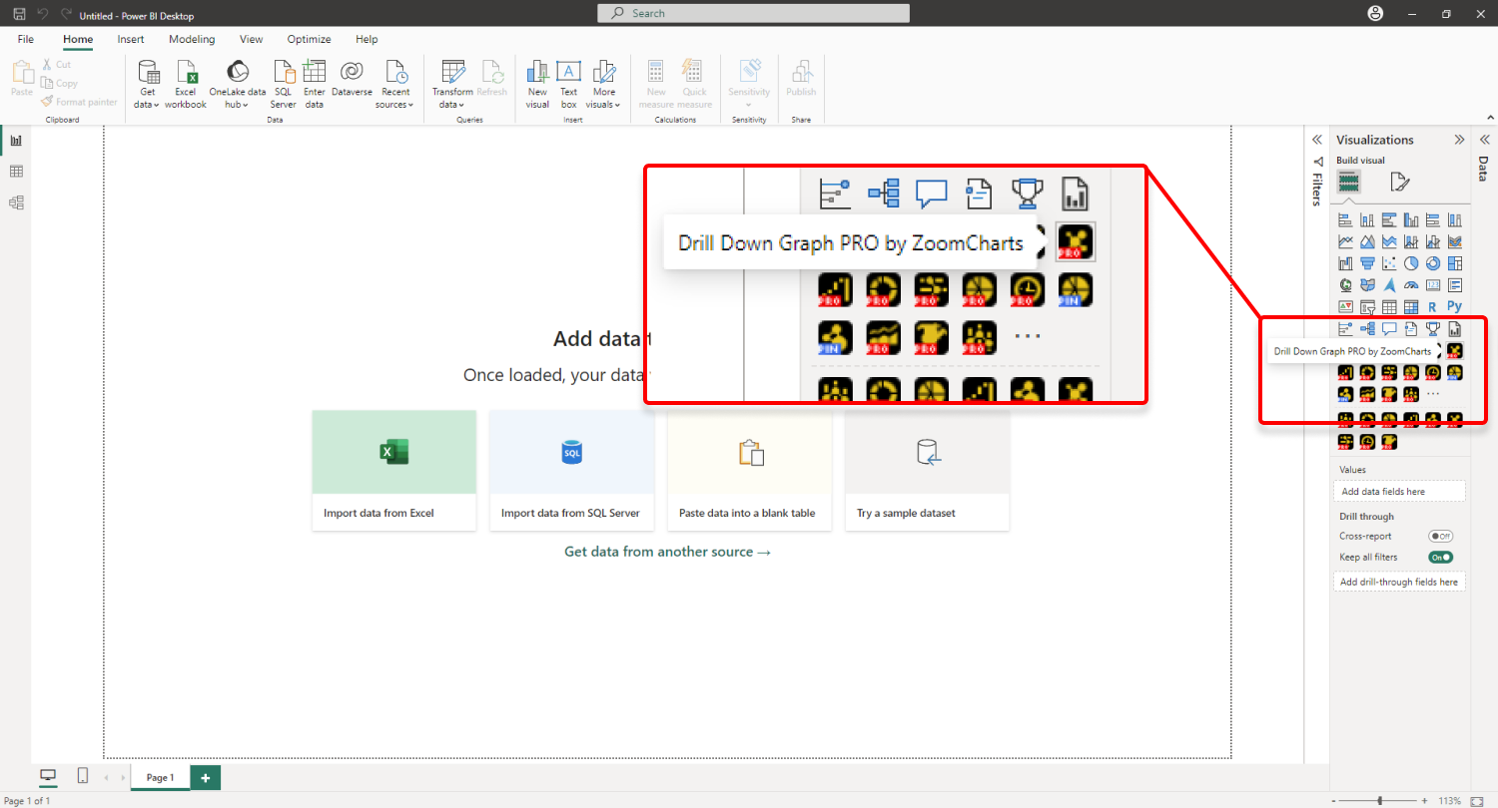This screenshot has width=1498, height=808.
Task: Expand the OneLake data hub menu
Action: point(238,84)
